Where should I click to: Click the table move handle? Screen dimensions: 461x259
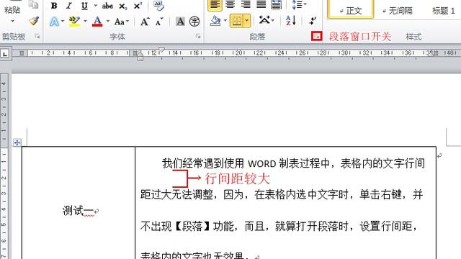17,142
